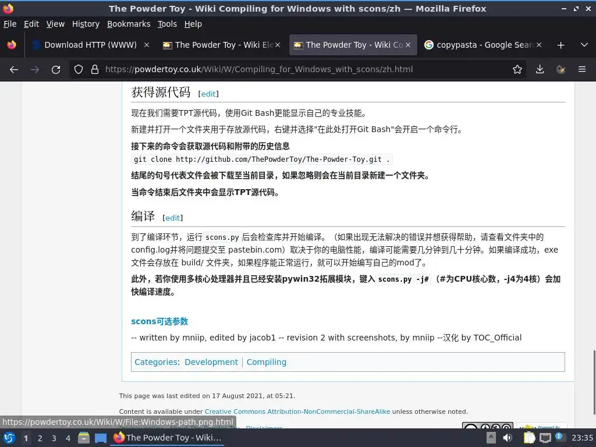
Task: Click the scons.py -j# code snippet
Action: point(403,279)
